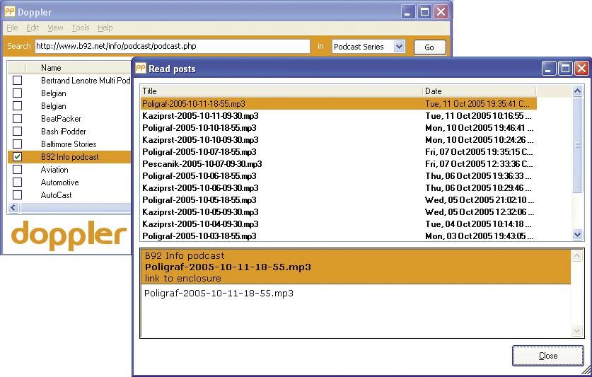Select post Kaziprst-2005-10-10-09-30.mp3

point(200,140)
